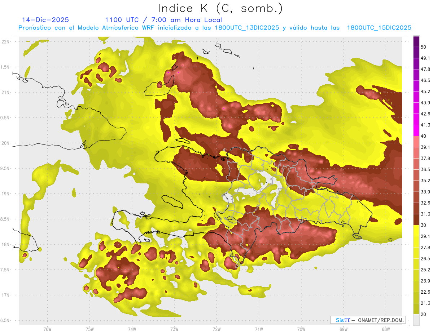The width and height of the screenshot is (433, 334).
Task: Select the "26.5" color scale label
Action: 425,259
